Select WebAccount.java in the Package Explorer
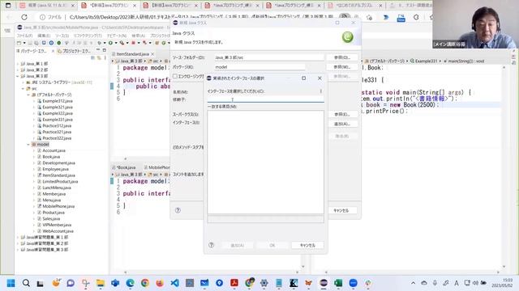 click(58, 231)
